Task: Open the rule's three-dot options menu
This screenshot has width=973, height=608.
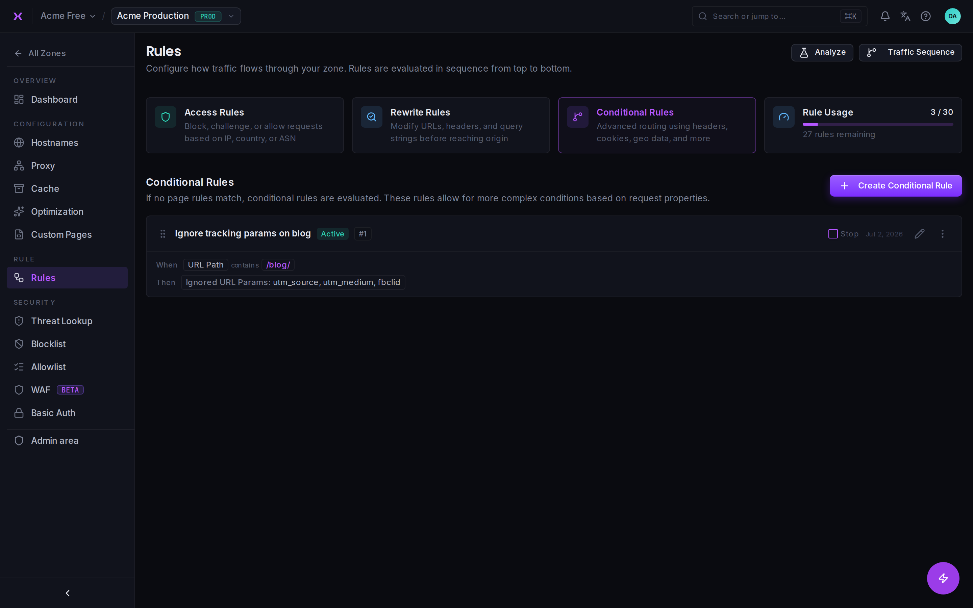Action: click(943, 234)
